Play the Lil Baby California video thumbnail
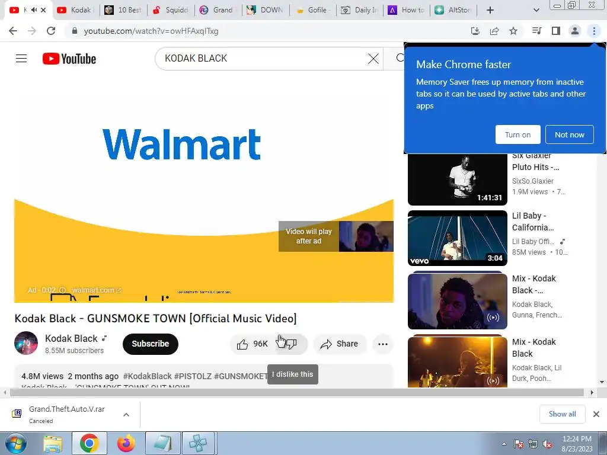This screenshot has width=607, height=455. [x=457, y=238]
